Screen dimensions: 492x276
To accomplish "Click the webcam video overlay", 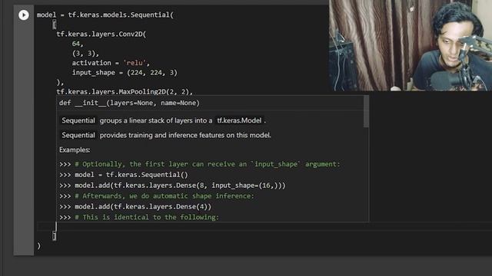I will coord(411,45).
